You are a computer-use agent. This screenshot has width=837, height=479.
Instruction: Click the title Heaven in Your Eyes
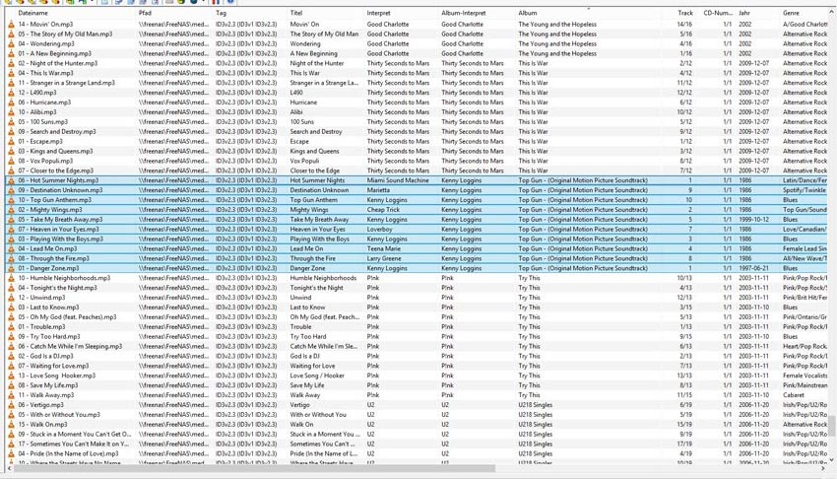tap(318, 229)
